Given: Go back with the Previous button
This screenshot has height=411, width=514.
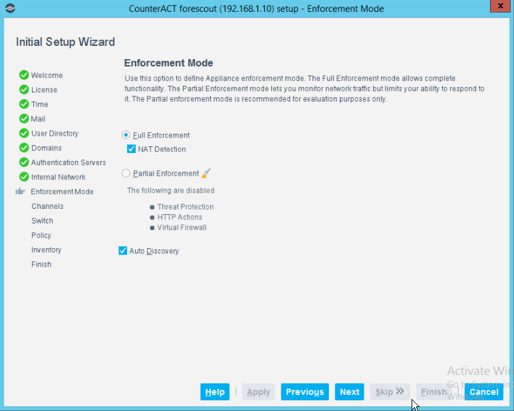Looking at the screenshot, I should click(x=305, y=392).
